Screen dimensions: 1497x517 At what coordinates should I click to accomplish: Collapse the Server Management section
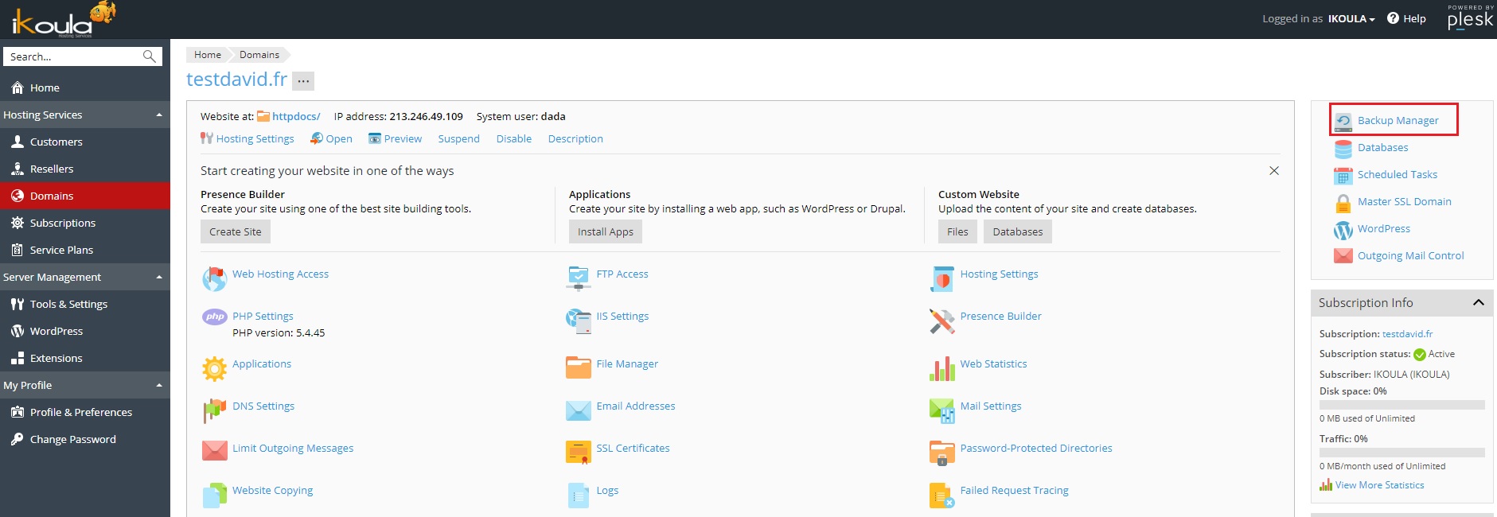pos(159,277)
